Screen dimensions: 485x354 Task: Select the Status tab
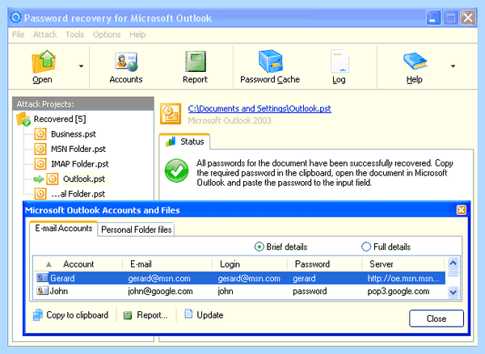coord(185,141)
